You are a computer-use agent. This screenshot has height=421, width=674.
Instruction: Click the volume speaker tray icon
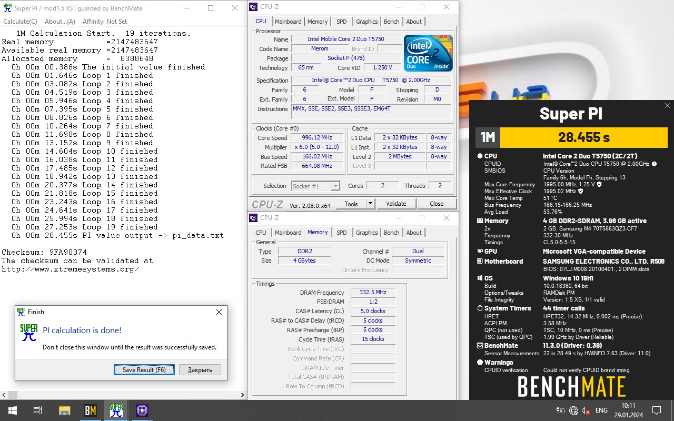586,410
